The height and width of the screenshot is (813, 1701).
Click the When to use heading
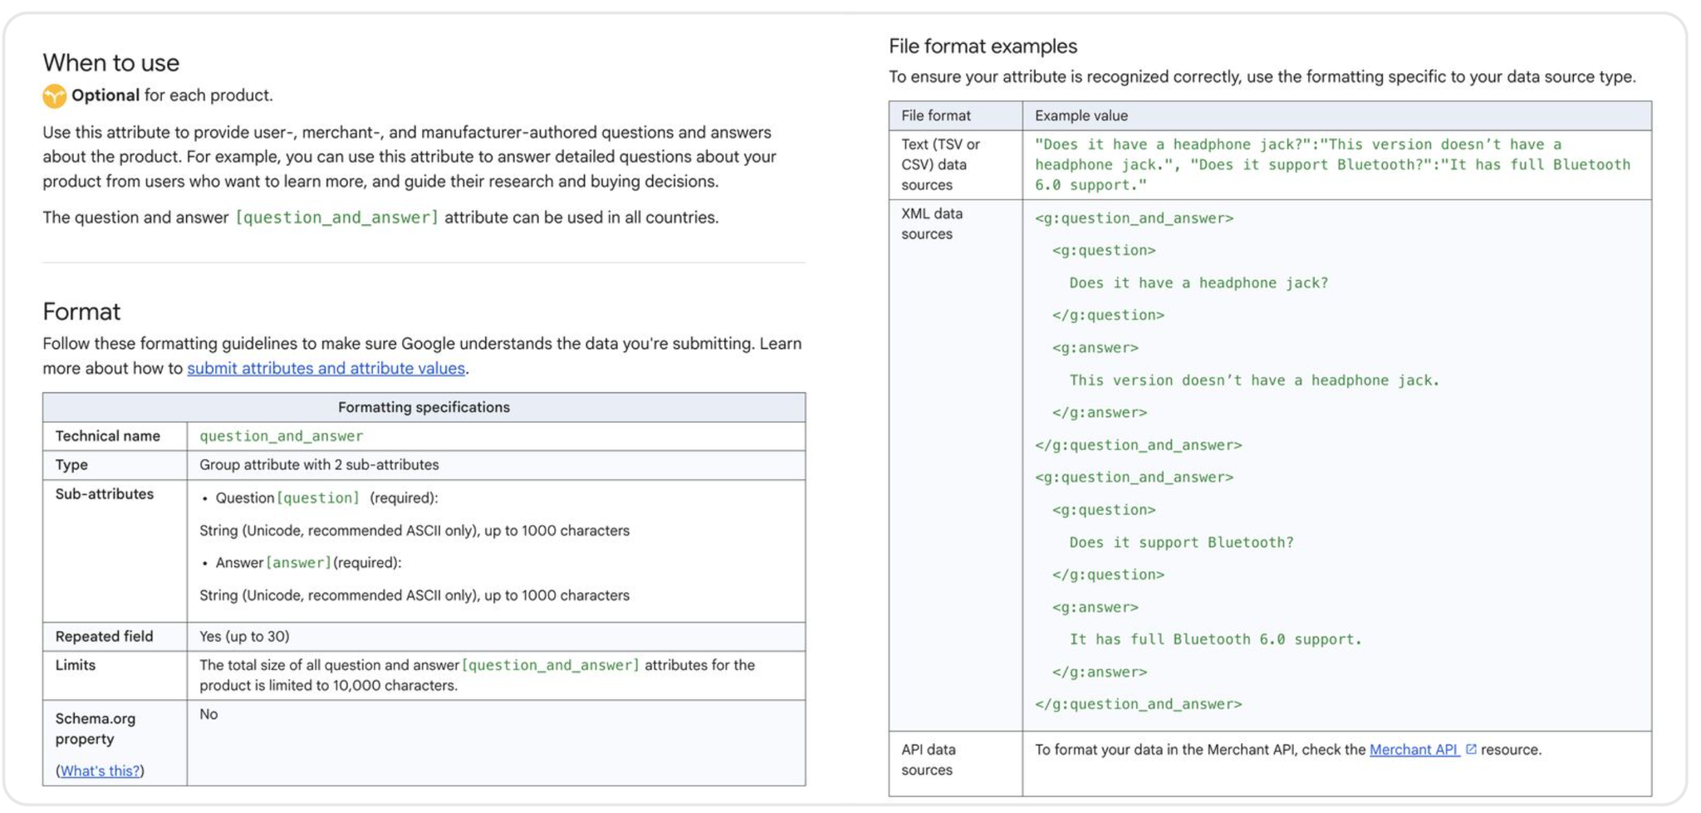pyautogui.click(x=111, y=62)
